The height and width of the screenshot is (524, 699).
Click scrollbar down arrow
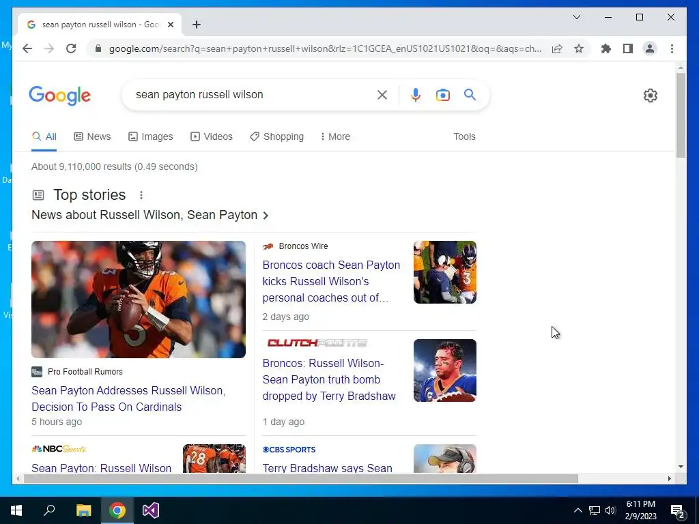point(681,467)
